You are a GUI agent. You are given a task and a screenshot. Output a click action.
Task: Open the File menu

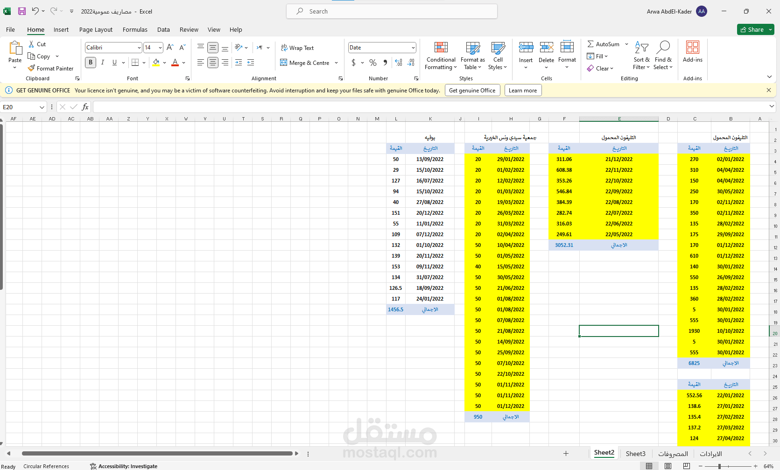coord(10,29)
